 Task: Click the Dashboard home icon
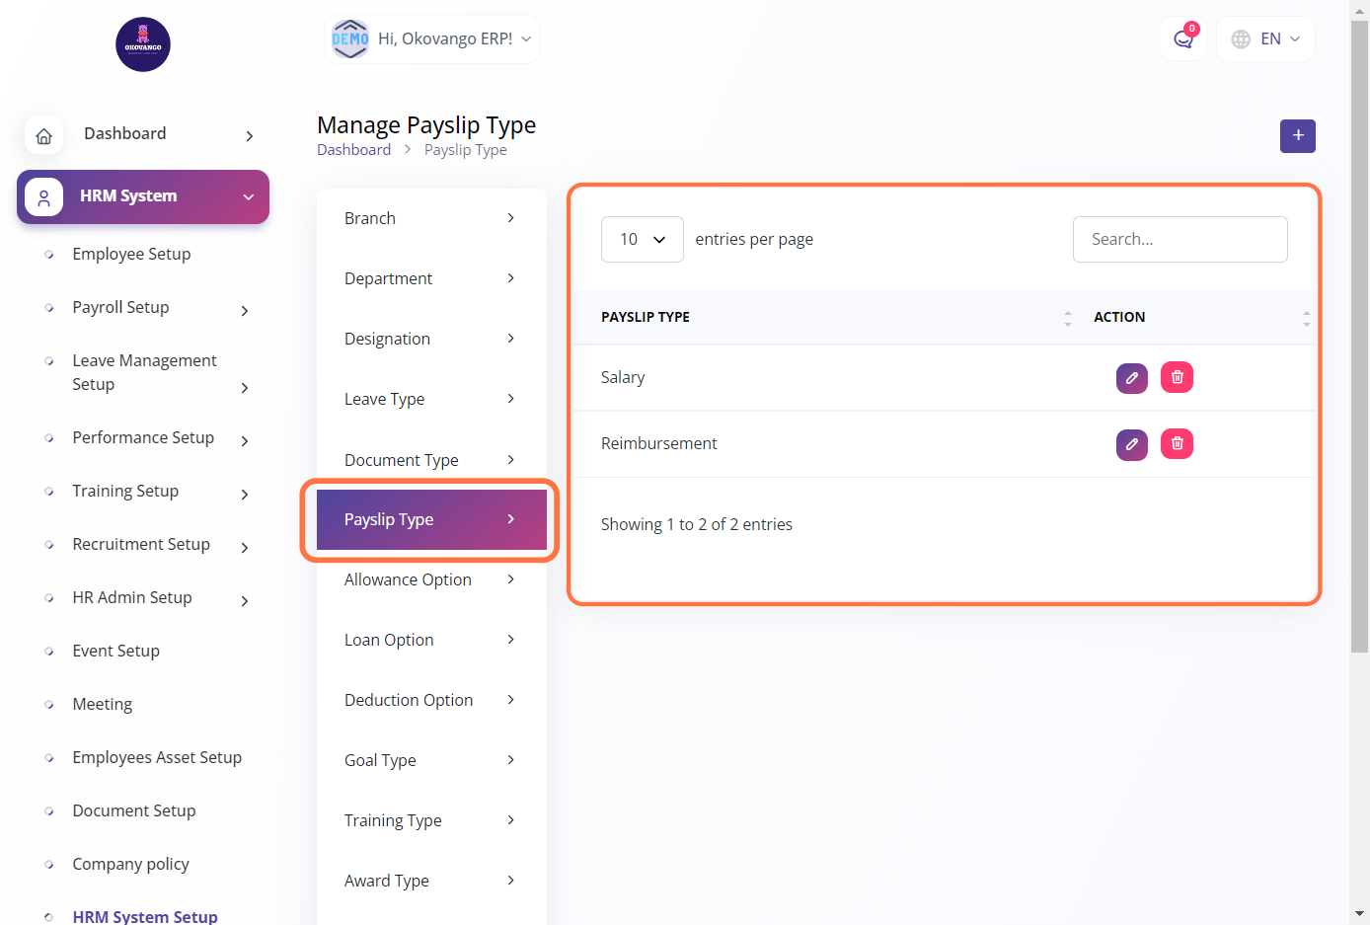point(44,135)
